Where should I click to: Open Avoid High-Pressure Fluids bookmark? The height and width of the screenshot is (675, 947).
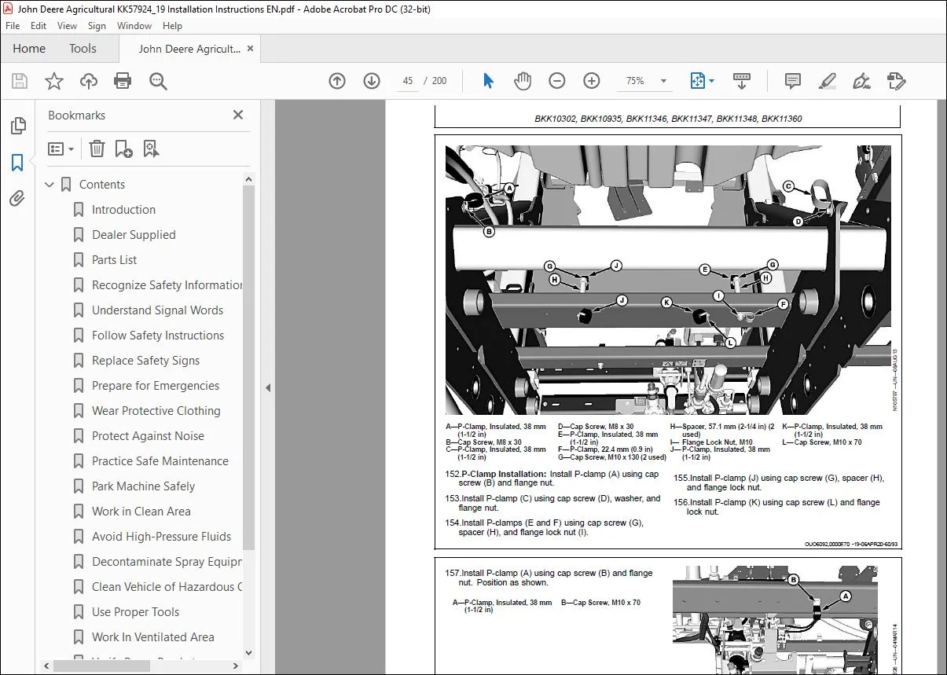pyautogui.click(x=161, y=537)
